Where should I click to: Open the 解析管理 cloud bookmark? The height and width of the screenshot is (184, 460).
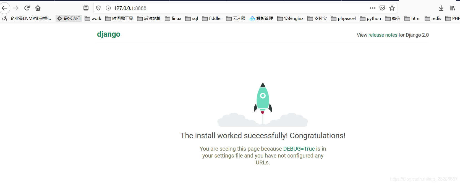tap(261, 18)
